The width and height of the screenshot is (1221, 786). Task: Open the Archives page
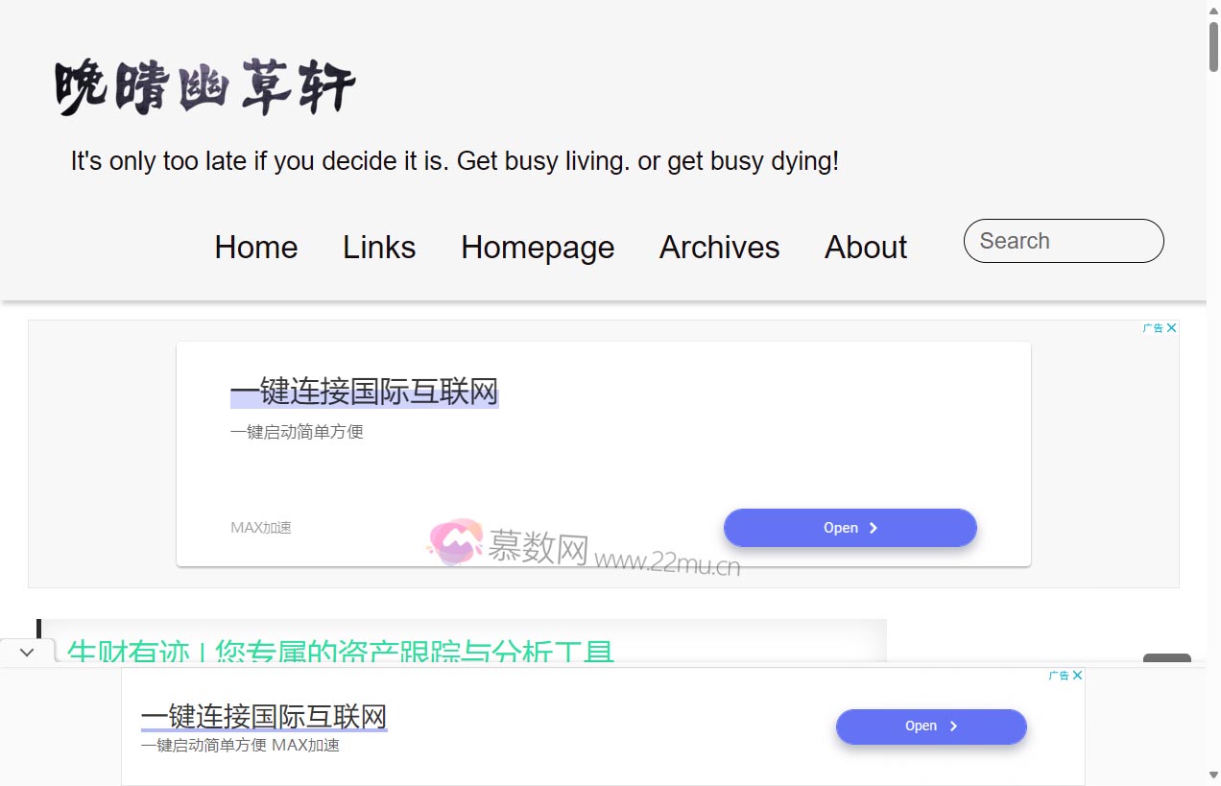point(719,248)
